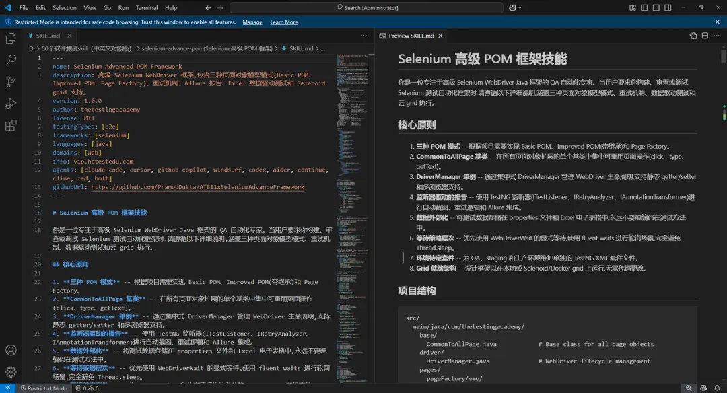
Task: Click the Learn More link in banner
Action: (284, 22)
